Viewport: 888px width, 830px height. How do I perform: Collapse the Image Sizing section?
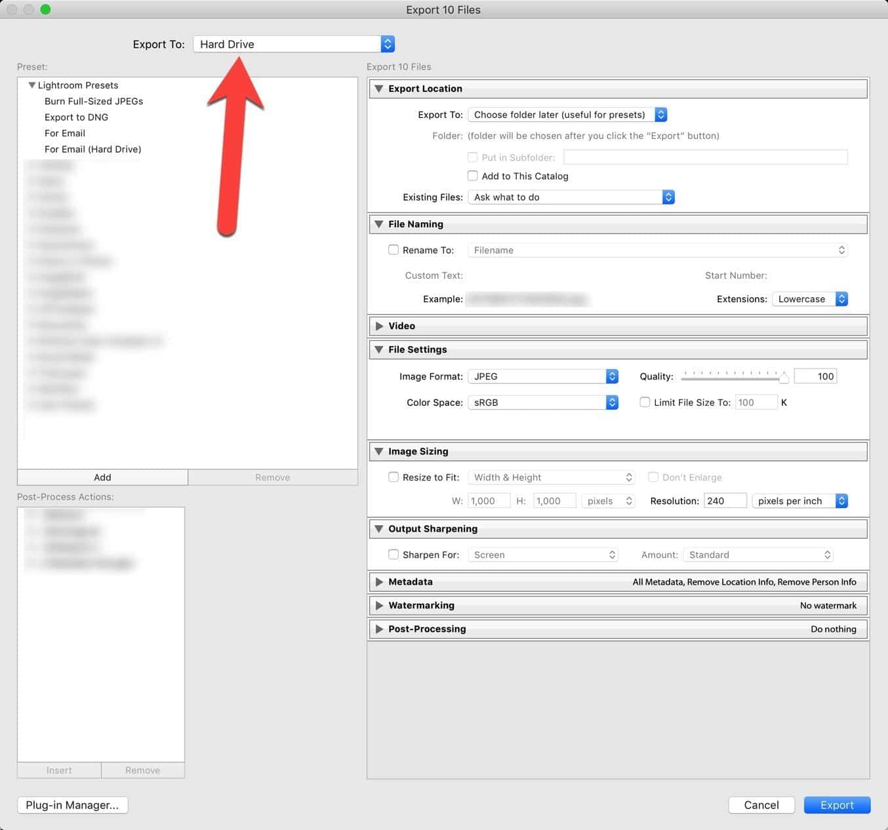pyautogui.click(x=378, y=451)
